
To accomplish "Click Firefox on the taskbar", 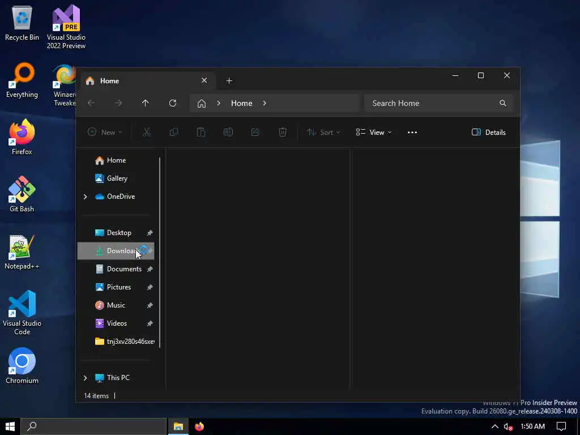I will [x=199, y=427].
